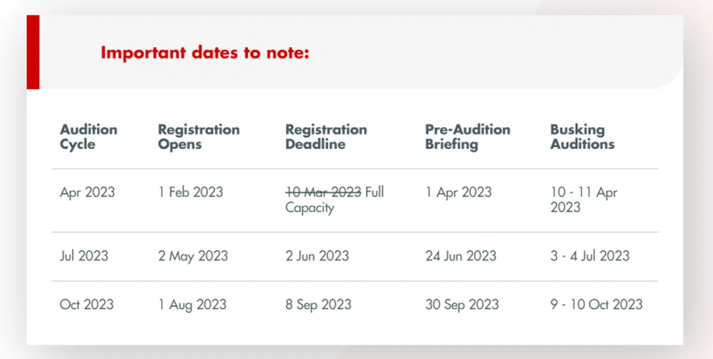Click the 'Pre-Audition Briefing' column header
713x359 pixels.
(x=467, y=137)
